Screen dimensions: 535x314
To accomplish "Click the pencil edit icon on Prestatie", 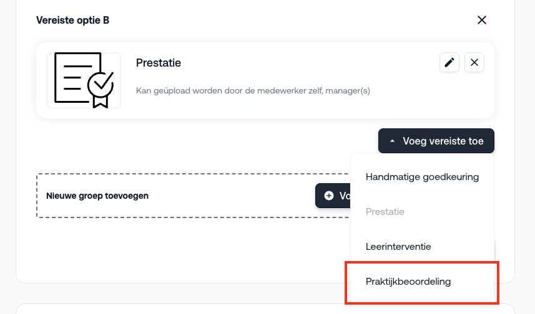I will tap(449, 62).
